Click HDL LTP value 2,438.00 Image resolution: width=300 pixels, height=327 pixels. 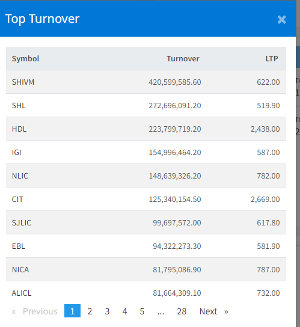pyautogui.click(x=265, y=129)
